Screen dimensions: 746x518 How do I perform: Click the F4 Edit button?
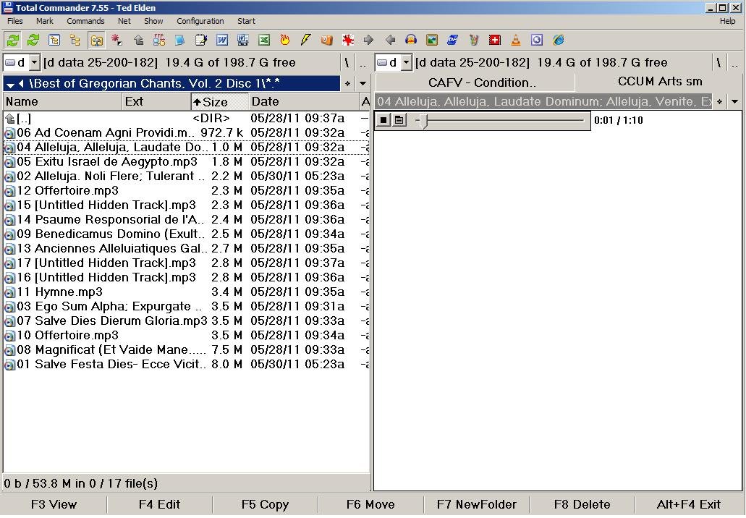[159, 505]
